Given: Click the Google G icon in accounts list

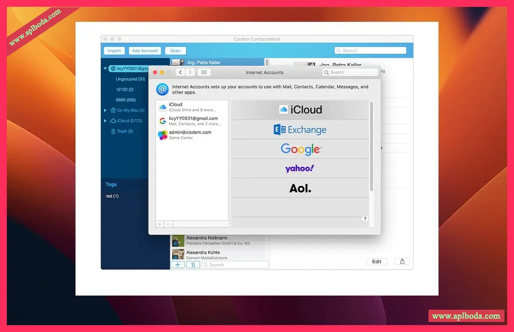Looking at the screenshot, I should (162, 121).
